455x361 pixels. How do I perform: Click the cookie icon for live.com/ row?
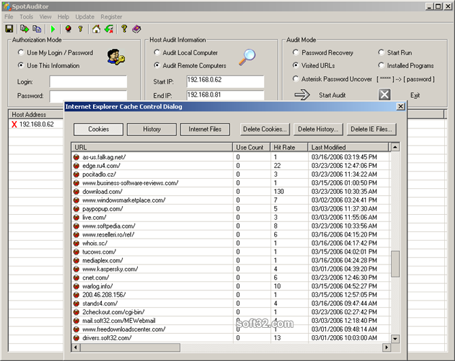(76, 218)
